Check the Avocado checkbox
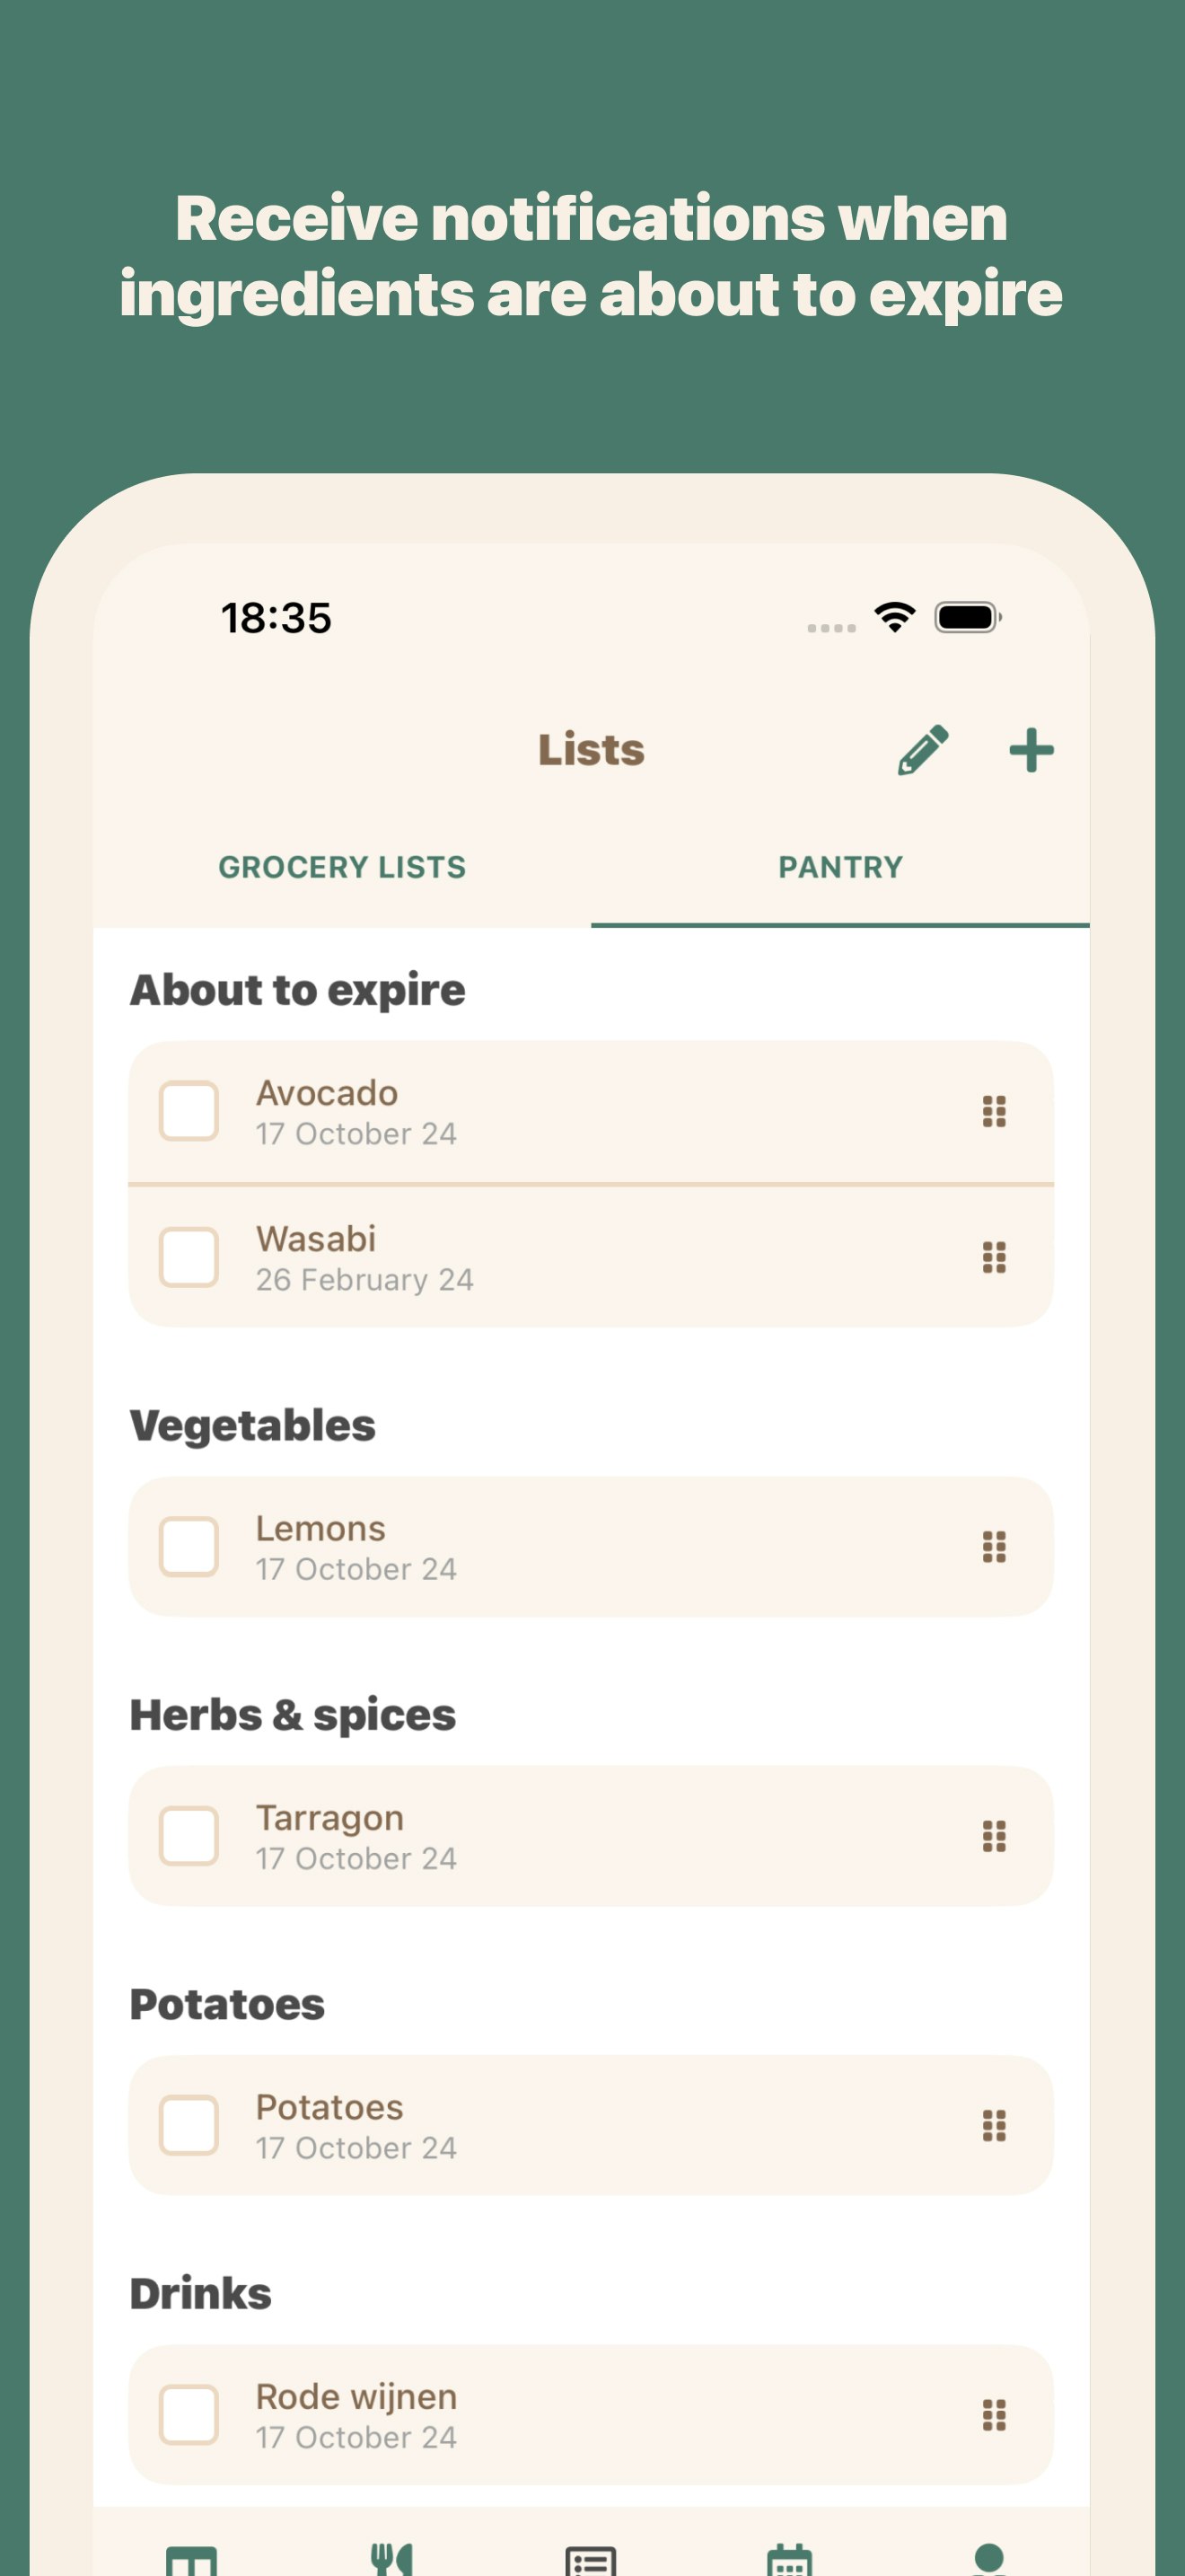The image size is (1185, 2576). coord(189,1111)
